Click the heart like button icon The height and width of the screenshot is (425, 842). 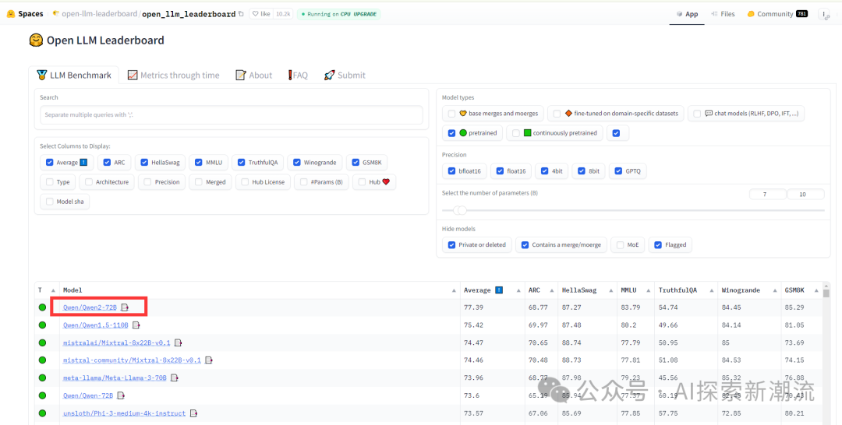point(258,14)
